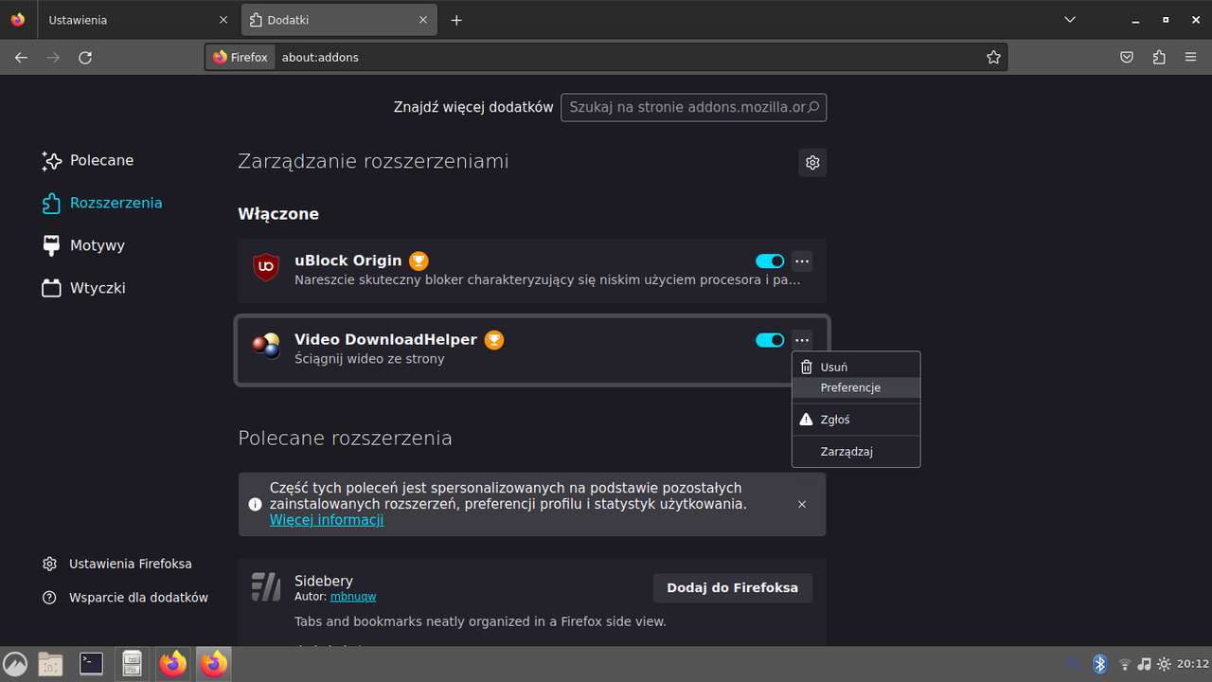Click the back navigation arrow

pyautogui.click(x=21, y=58)
